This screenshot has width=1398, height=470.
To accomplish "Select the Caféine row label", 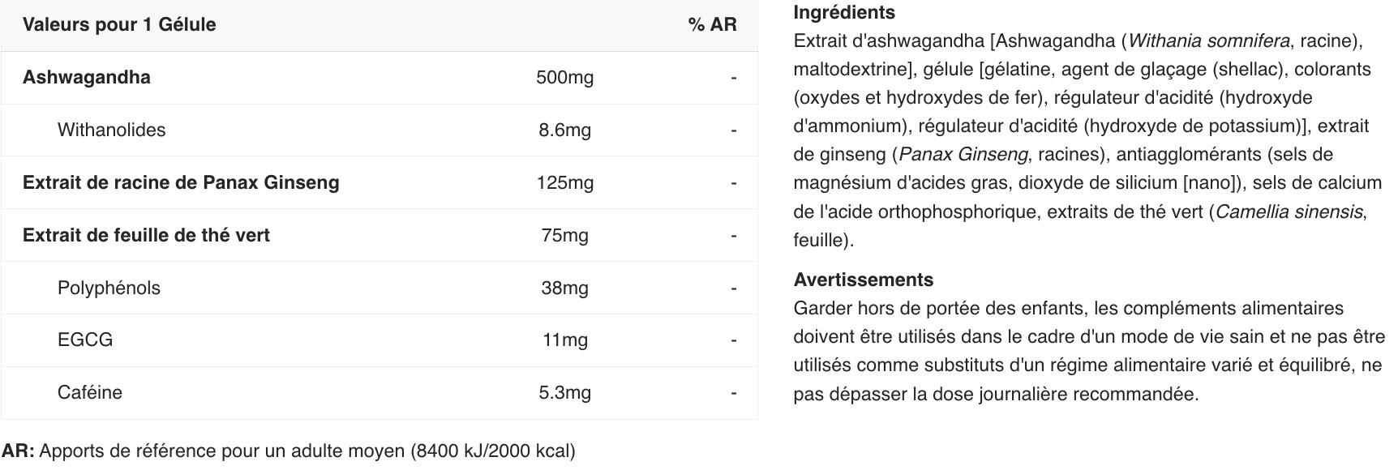I will pos(89,392).
